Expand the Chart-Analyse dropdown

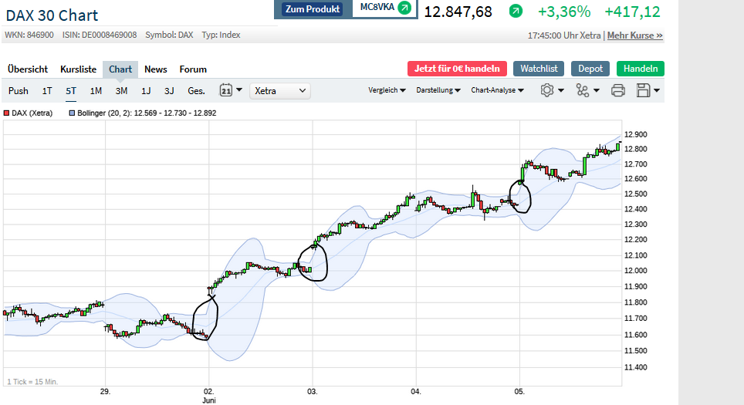498,90
